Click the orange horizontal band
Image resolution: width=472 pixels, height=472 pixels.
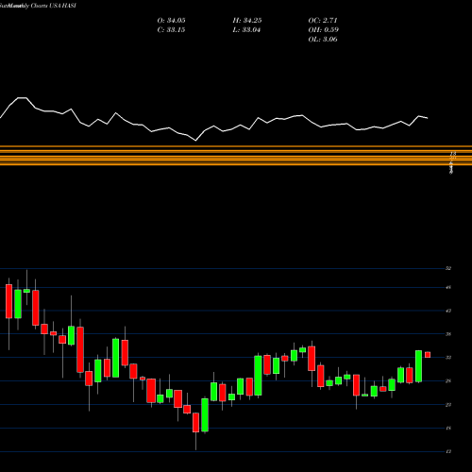pos(236,156)
